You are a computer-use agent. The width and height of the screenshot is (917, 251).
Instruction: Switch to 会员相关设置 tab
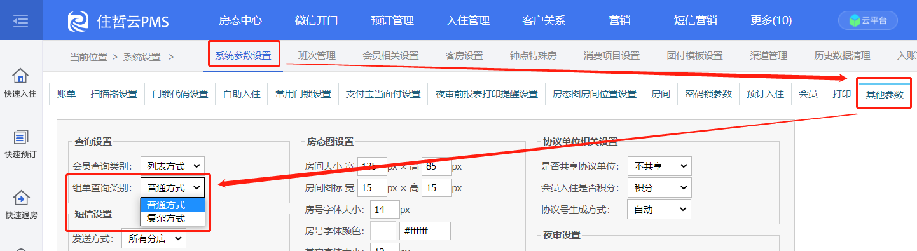[390, 56]
